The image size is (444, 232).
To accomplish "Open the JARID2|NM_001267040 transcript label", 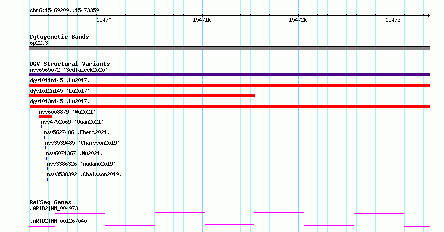I will pyautogui.click(x=58, y=221).
